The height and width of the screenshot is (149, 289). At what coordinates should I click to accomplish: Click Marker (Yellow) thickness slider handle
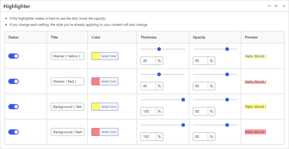(x=159, y=49)
